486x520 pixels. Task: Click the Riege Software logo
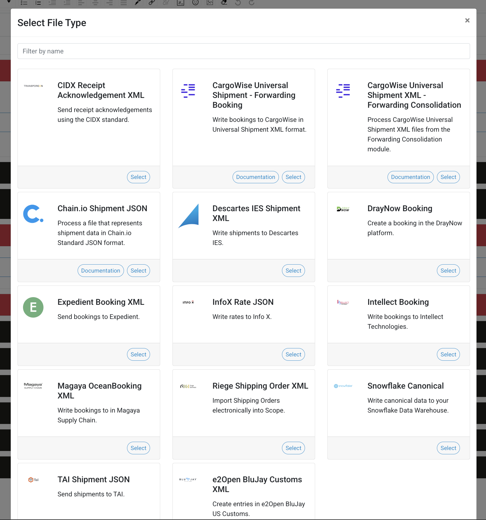pyautogui.click(x=188, y=386)
